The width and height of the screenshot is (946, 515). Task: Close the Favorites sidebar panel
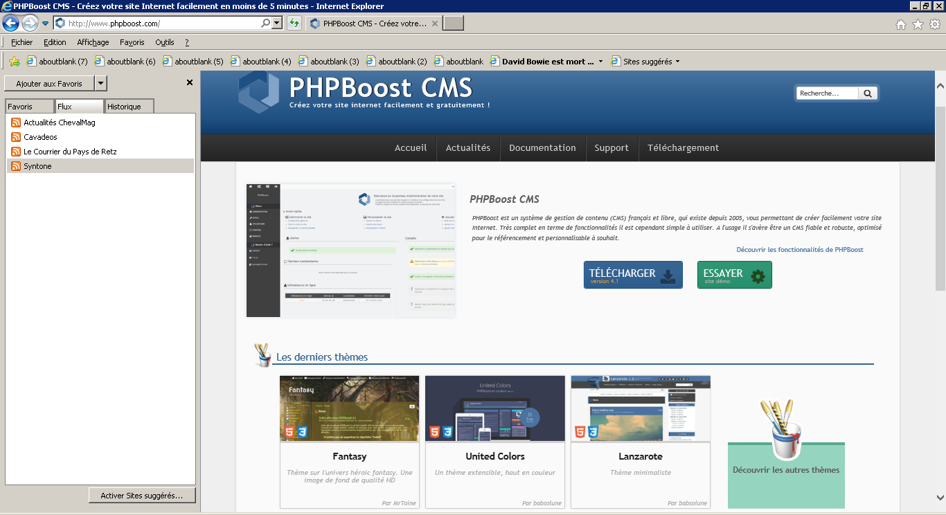point(190,82)
